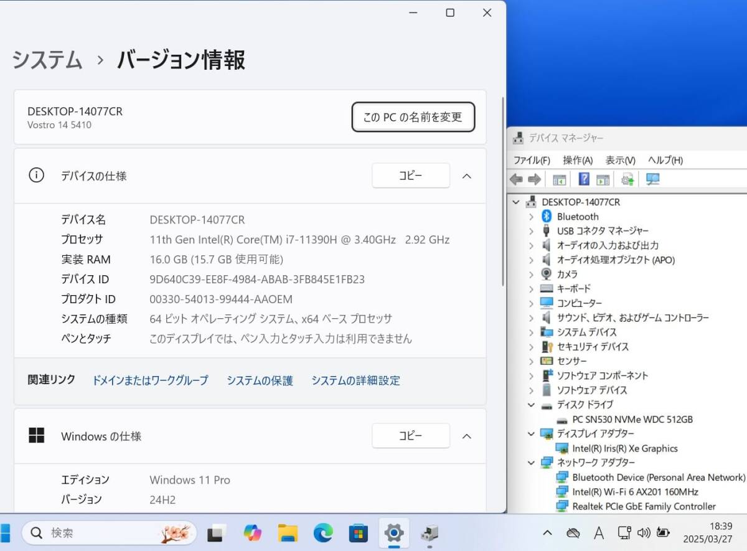The height and width of the screenshot is (551, 747).
Task: Expand the Bluetooth tree node
Action: (531, 216)
